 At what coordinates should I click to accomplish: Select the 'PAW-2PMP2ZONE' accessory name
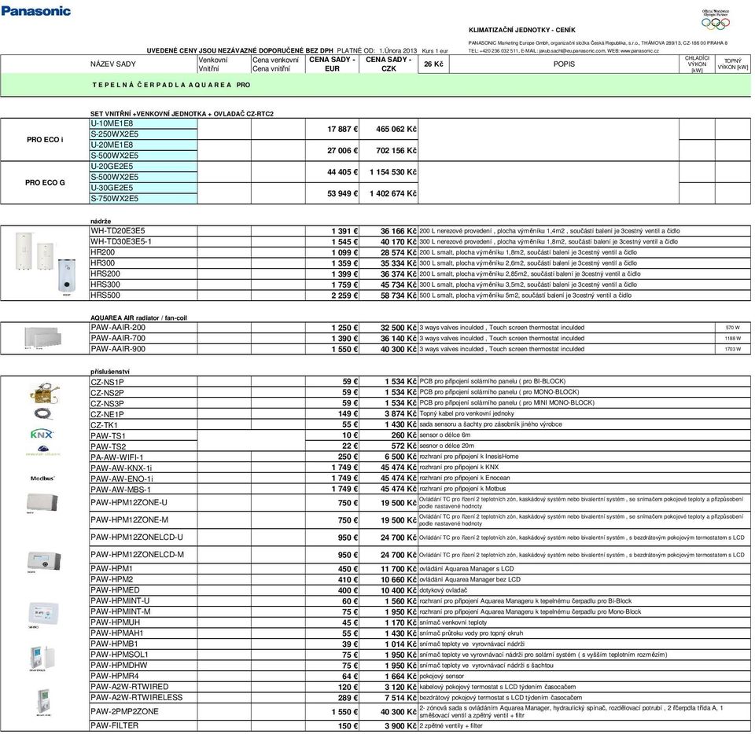click(124, 711)
